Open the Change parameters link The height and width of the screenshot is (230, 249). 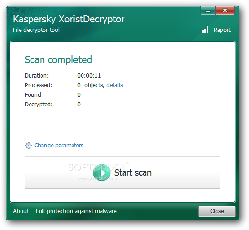click(59, 146)
